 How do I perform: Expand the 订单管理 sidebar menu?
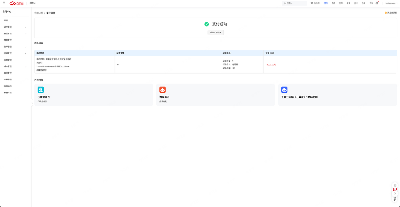(15, 27)
